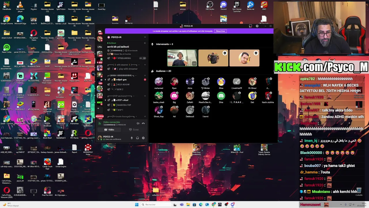The height and width of the screenshot is (208, 369).
Task: Click Désactiver in streamer mode banner
Action: pyautogui.click(x=220, y=31)
